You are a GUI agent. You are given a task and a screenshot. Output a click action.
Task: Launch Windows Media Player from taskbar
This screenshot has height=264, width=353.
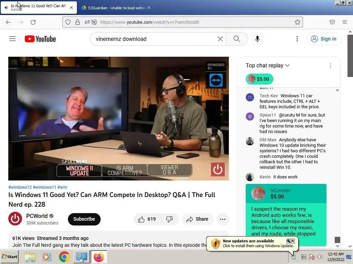(47, 257)
